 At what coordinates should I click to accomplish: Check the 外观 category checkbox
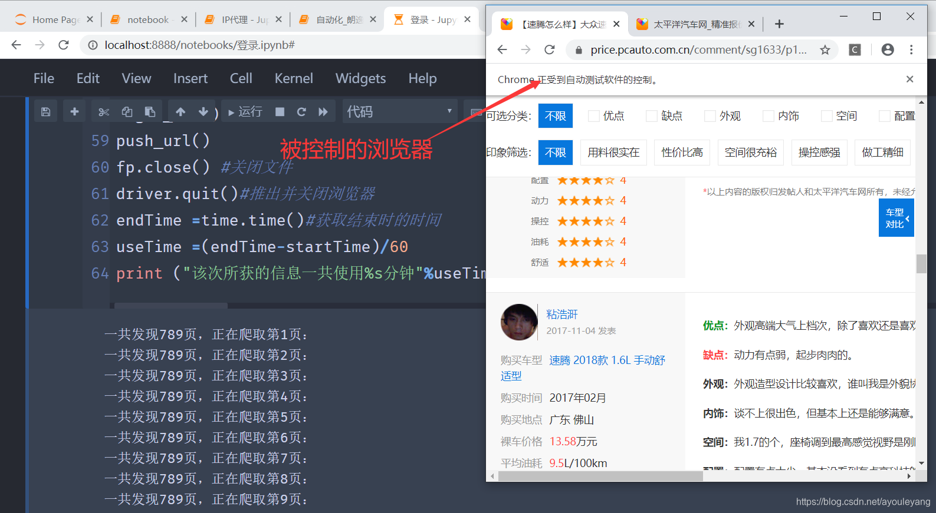pyautogui.click(x=710, y=116)
